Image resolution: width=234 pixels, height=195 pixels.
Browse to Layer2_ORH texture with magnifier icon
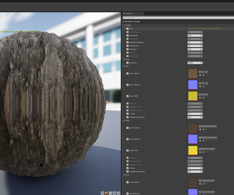pyautogui.click(x=204, y=152)
